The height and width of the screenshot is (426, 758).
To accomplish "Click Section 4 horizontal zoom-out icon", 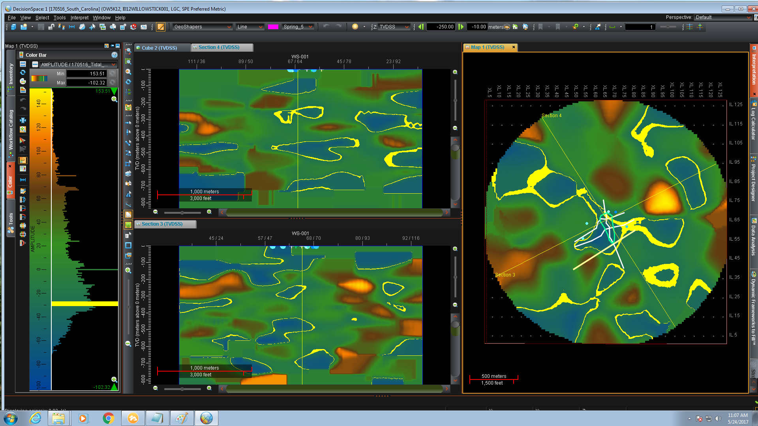I will [x=156, y=212].
